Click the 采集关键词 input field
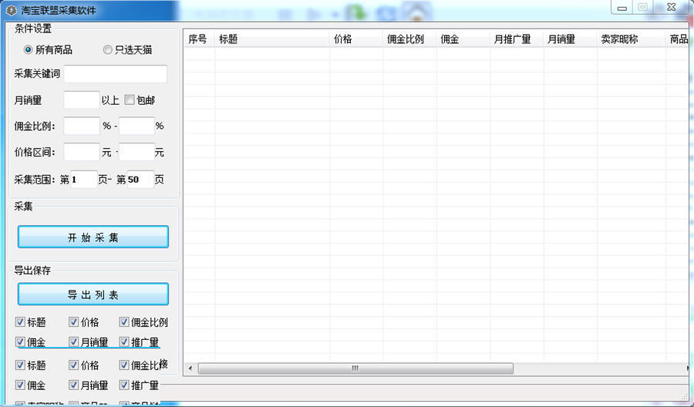Image resolution: width=694 pixels, height=407 pixels. coord(116,73)
